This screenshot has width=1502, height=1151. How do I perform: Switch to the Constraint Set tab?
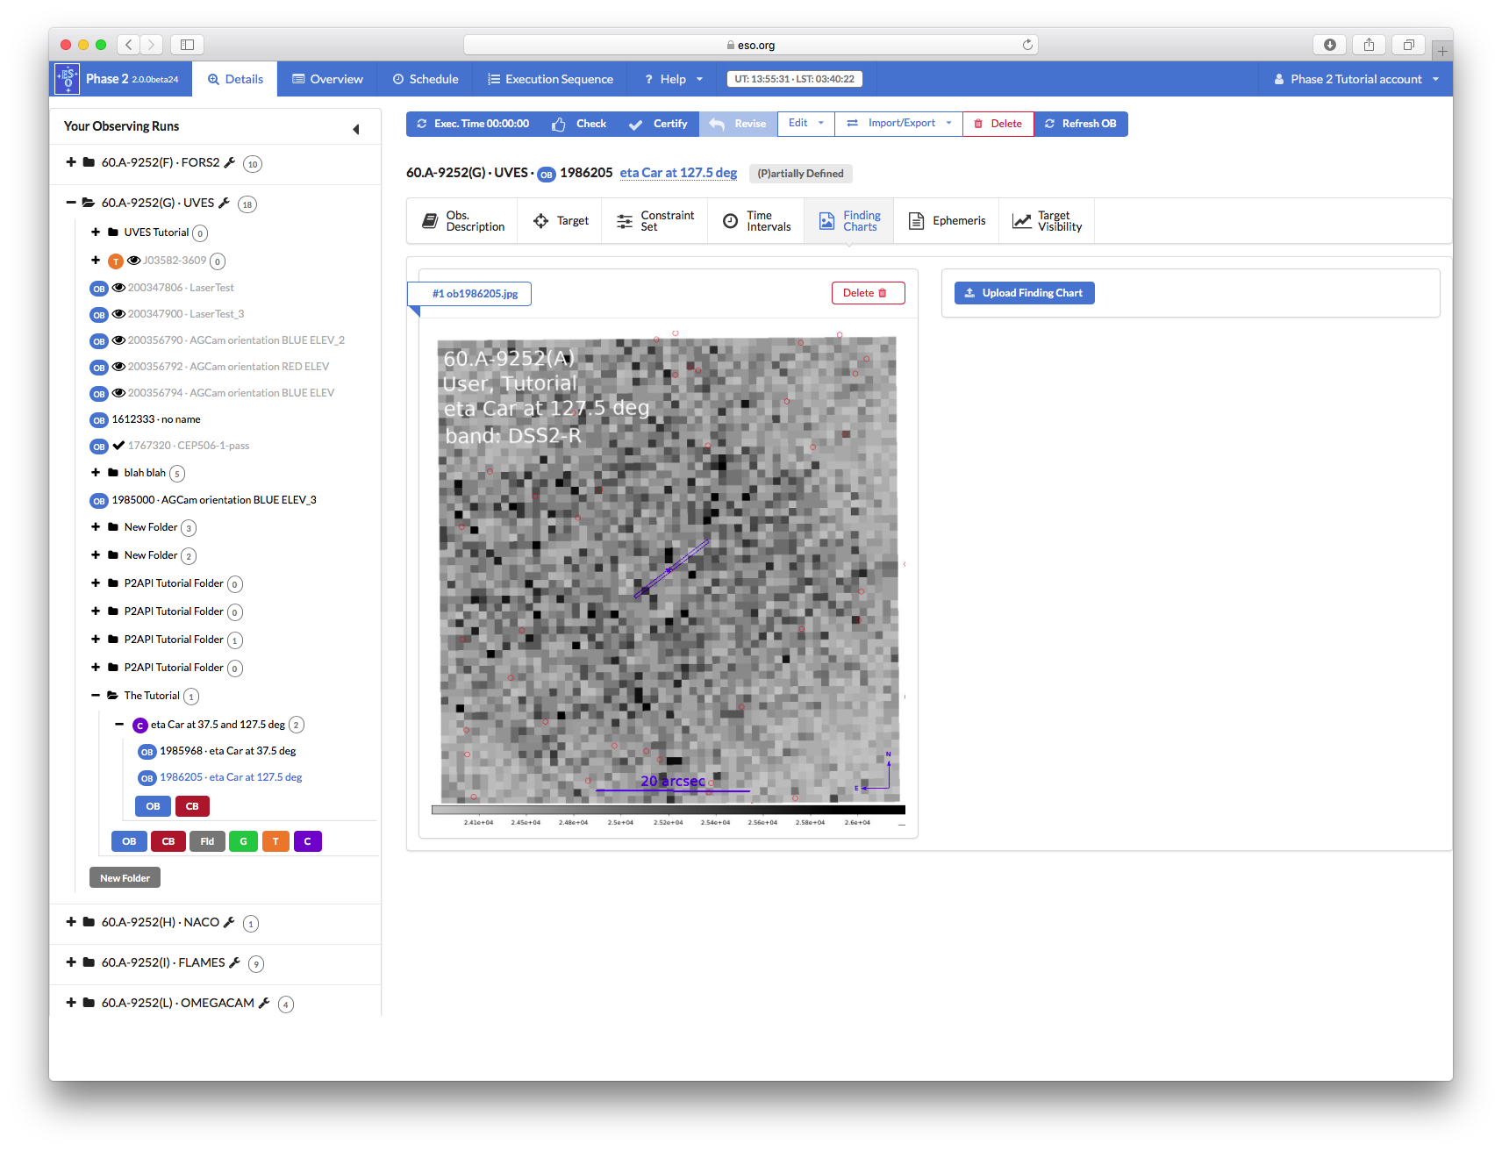click(654, 221)
